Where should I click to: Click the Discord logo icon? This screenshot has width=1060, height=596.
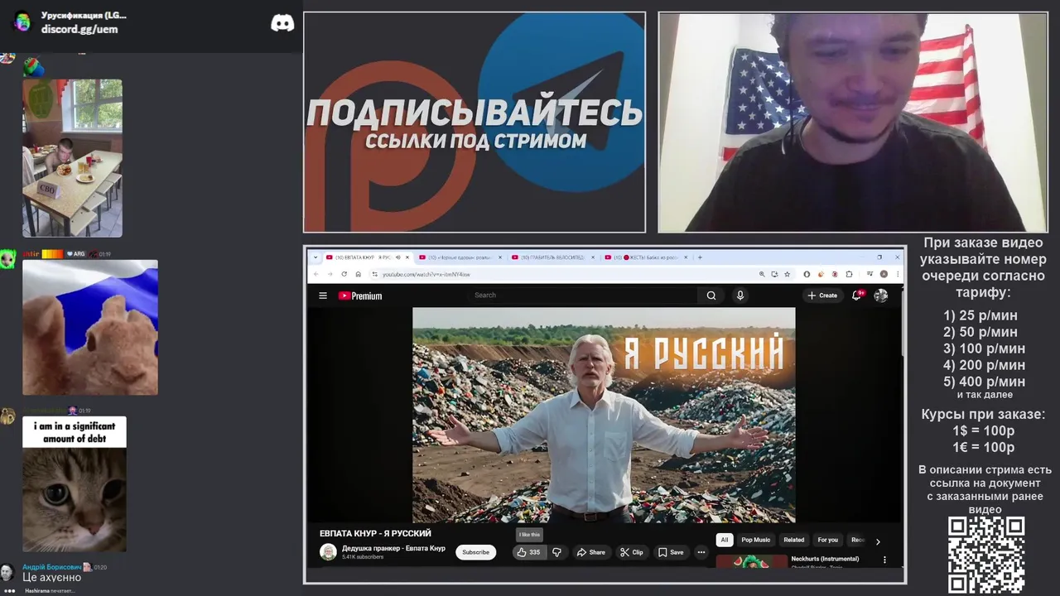point(282,23)
